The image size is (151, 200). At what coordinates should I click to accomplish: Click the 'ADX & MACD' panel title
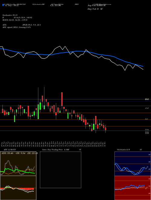(10, 150)
